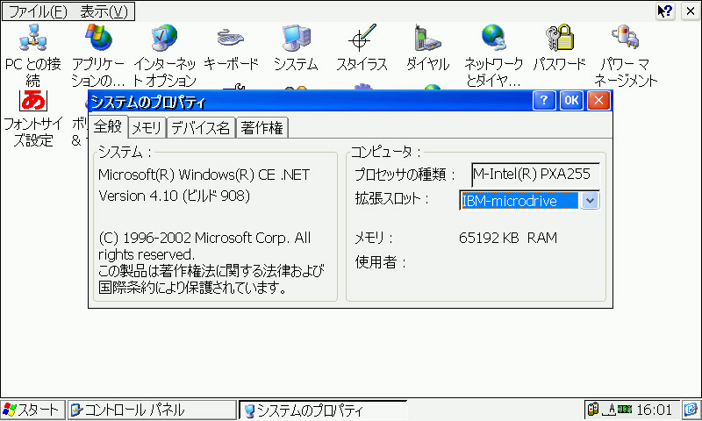
Task: Click the show desktop icon in taskbar
Action: [x=691, y=410]
